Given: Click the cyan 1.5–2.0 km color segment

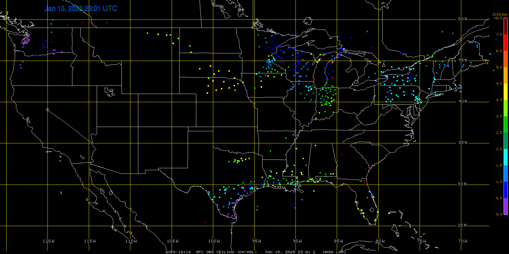Looking at the screenshot, I should point(506,157).
